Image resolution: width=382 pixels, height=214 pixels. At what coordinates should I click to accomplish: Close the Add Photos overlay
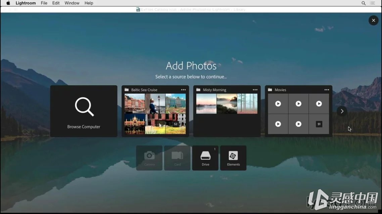(x=373, y=20)
